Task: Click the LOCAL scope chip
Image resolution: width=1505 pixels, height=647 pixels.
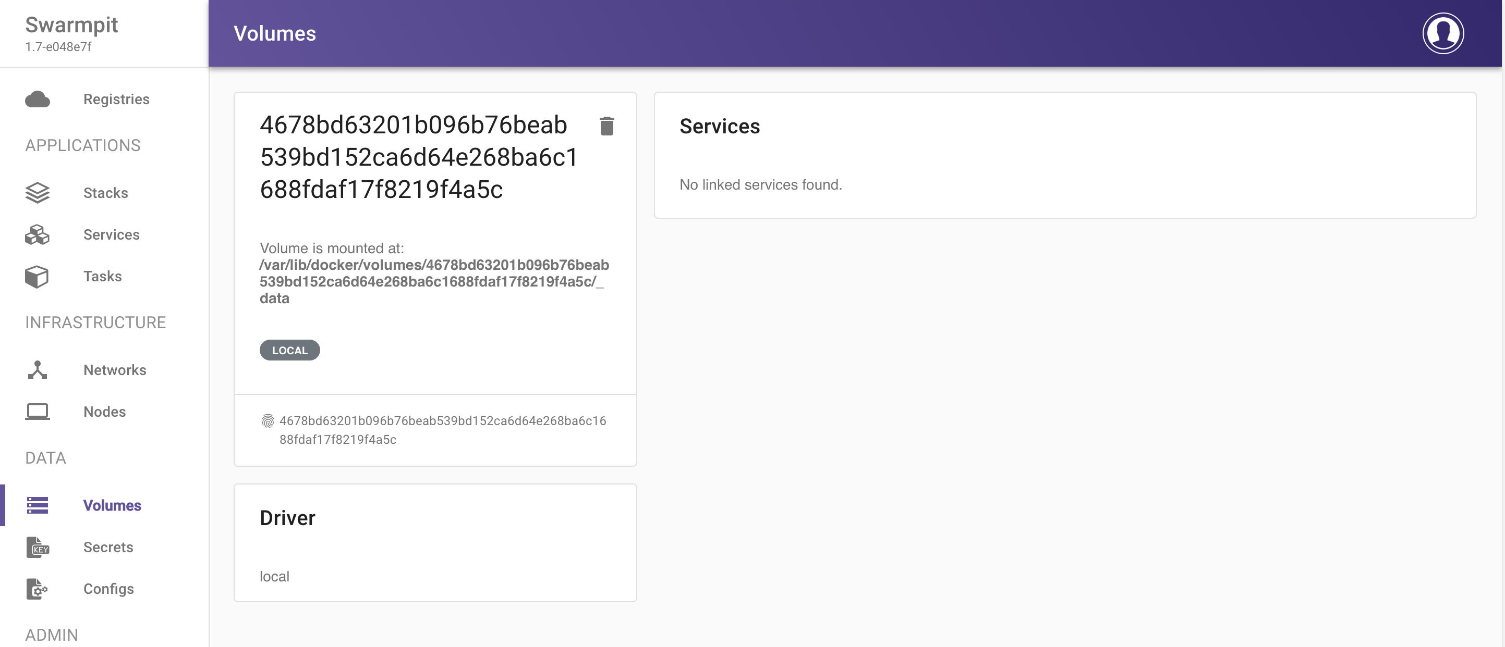Action: pos(289,350)
